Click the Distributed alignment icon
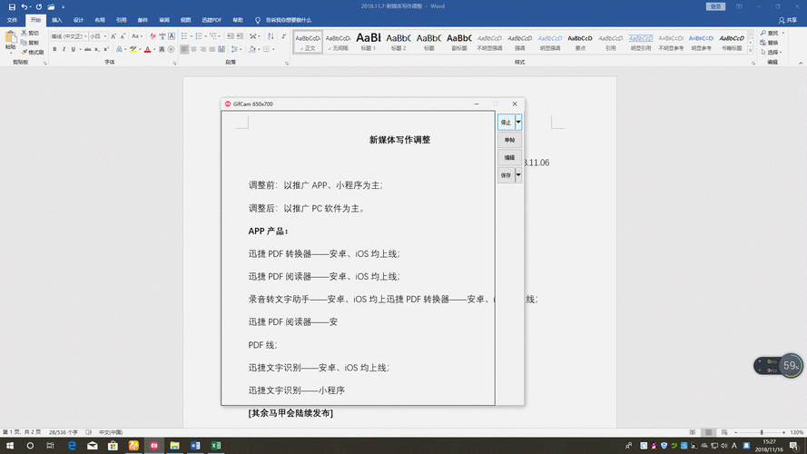Screen dimensions: 807x454 [221, 49]
